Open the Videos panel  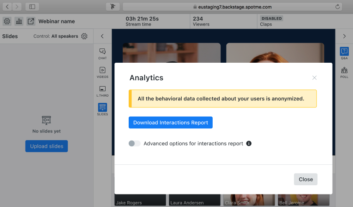pyautogui.click(x=102, y=72)
